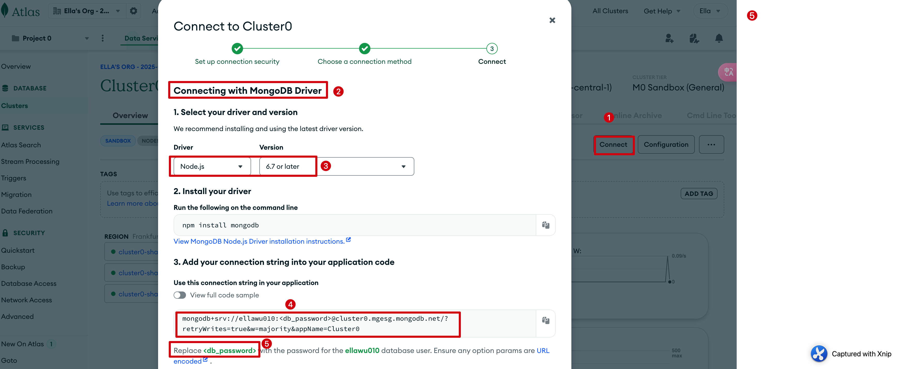This screenshot has width=902, height=369.
Task: Open Database Access in sidebar
Action: pyautogui.click(x=29, y=283)
